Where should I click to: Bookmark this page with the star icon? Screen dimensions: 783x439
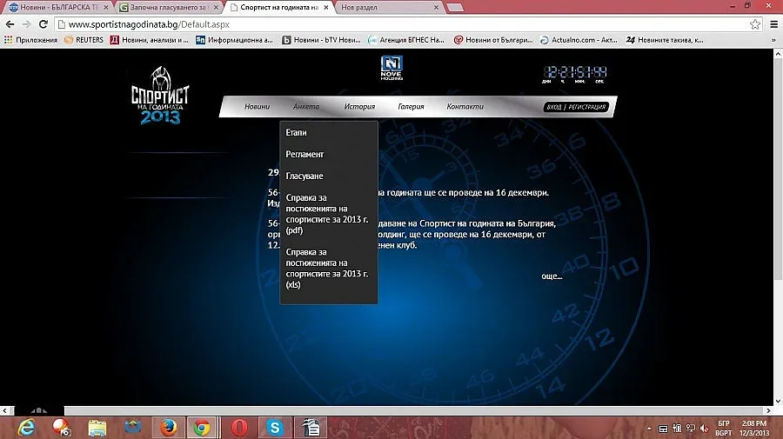[x=755, y=24]
